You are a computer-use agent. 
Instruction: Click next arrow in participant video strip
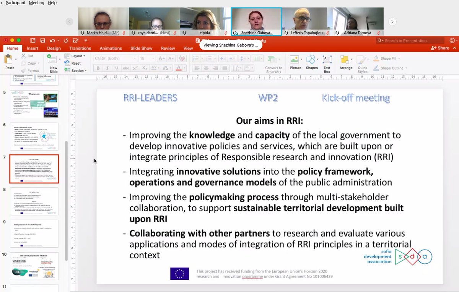pyautogui.click(x=392, y=21)
